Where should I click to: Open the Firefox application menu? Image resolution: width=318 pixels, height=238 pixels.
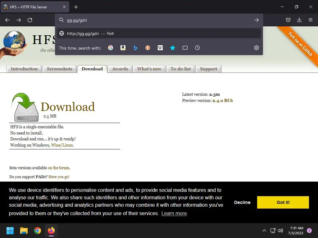tap(311, 20)
